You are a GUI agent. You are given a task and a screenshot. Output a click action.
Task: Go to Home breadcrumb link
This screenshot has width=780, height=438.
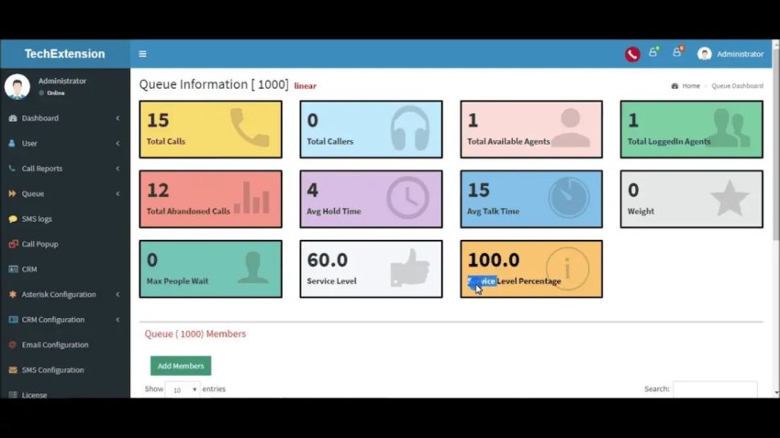point(690,86)
